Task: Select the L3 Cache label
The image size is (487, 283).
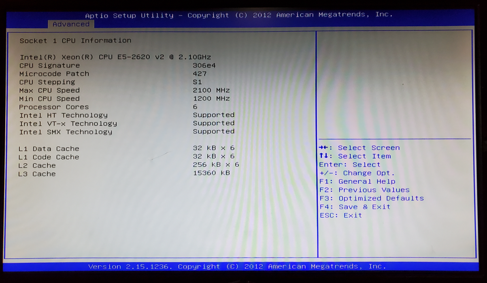Action: pos(37,174)
